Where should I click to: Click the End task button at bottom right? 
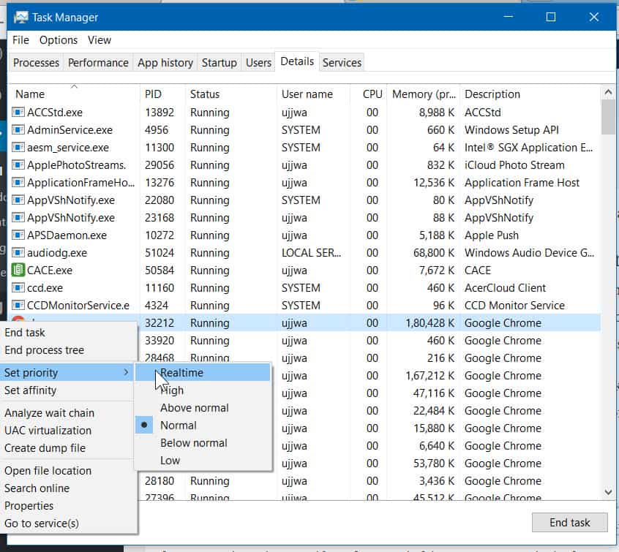[570, 523]
